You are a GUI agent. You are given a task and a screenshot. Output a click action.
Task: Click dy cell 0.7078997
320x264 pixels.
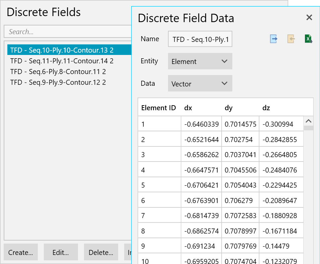click(x=240, y=231)
